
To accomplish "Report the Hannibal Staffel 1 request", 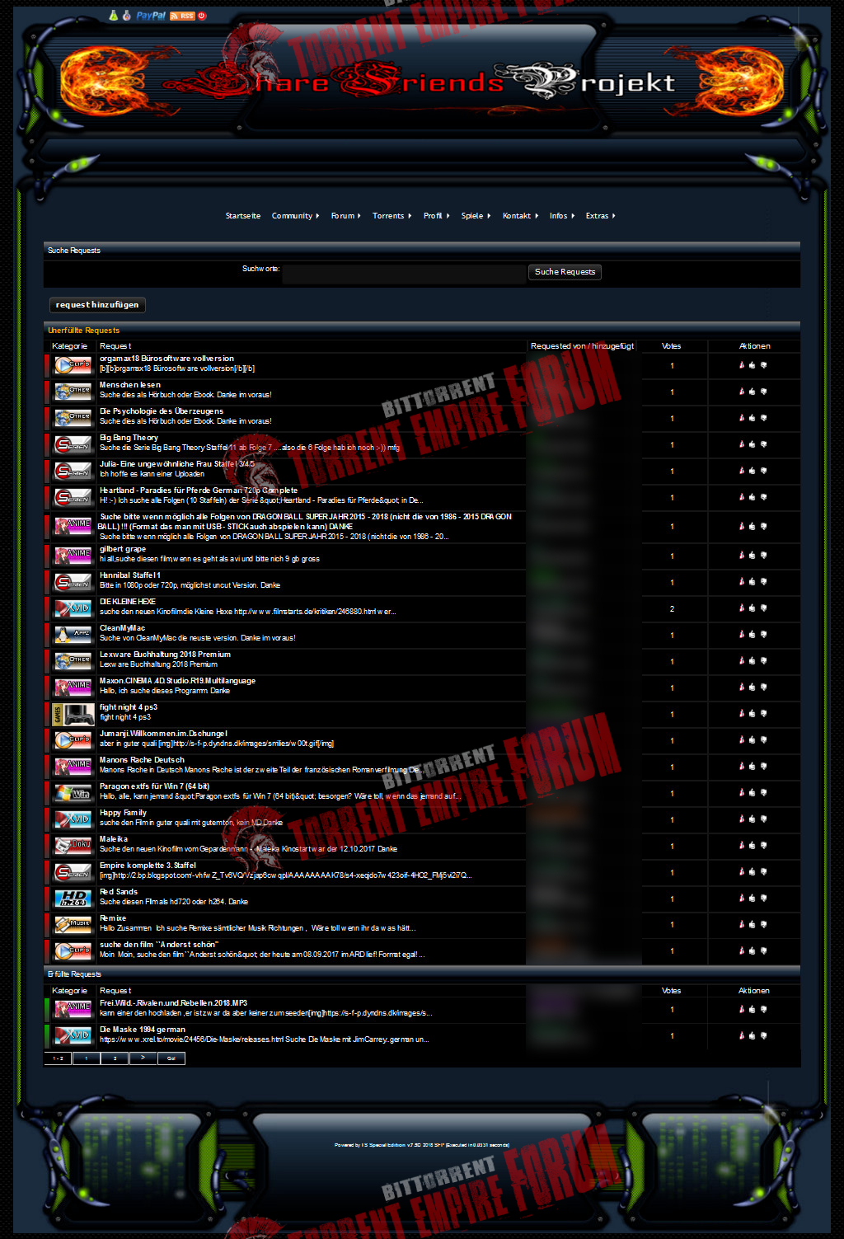I will (x=741, y=582).
